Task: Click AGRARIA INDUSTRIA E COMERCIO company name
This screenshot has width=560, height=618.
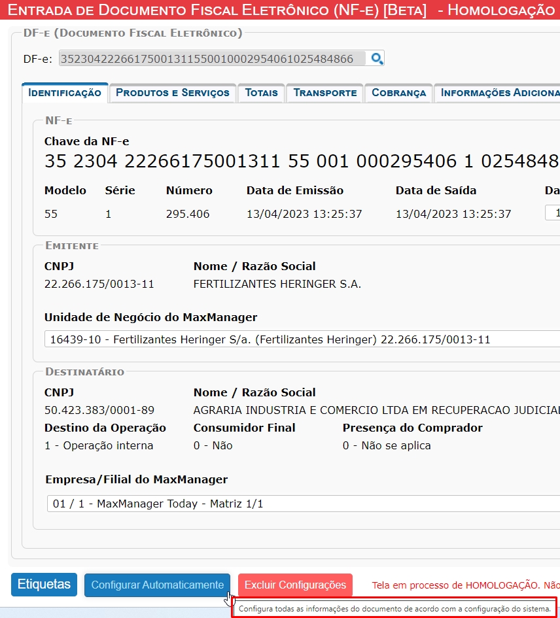Action: 377,410
